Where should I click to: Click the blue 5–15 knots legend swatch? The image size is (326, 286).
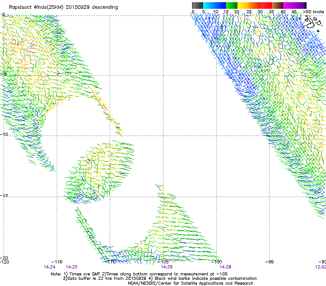(215, 5)
